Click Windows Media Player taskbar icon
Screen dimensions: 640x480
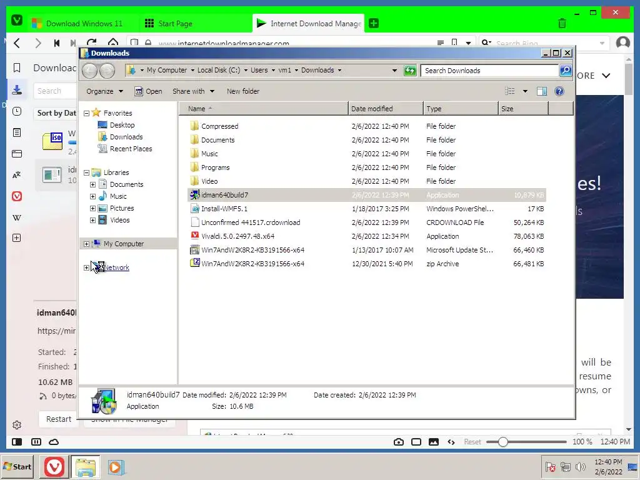pos(116,467)
